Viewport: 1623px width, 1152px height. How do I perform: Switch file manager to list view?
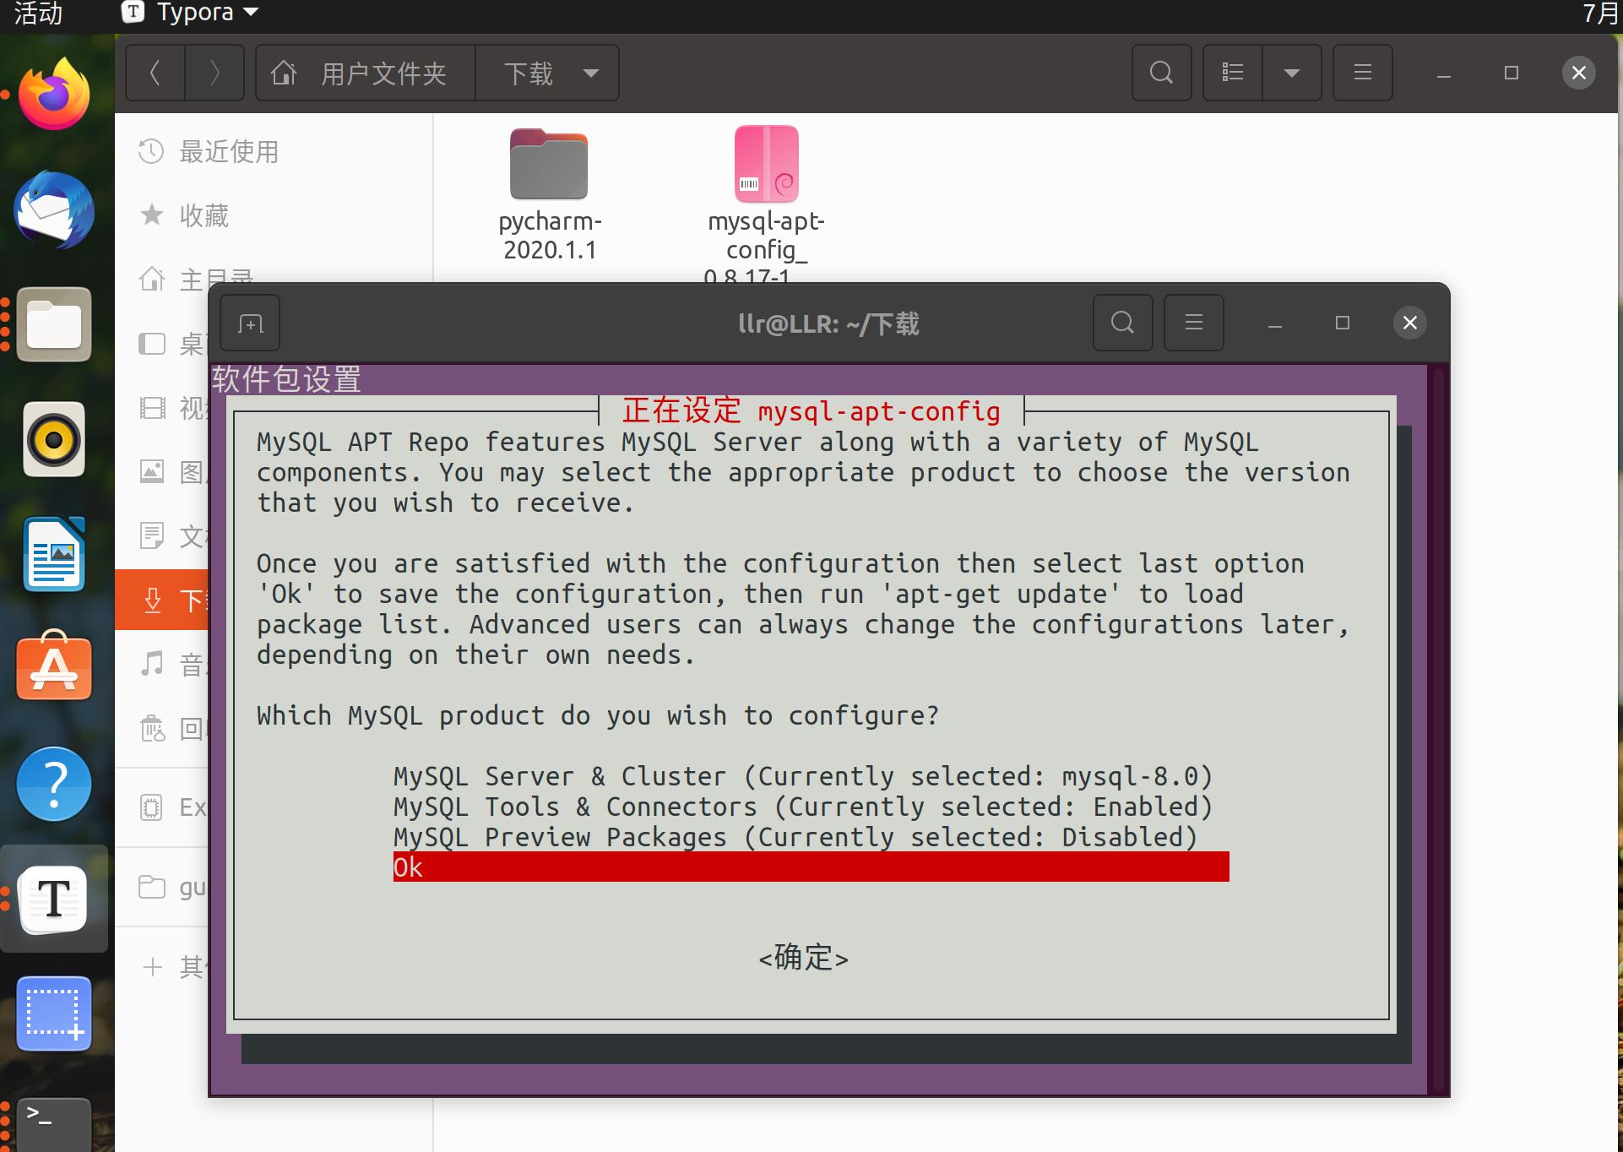[x=1233, y=73]
